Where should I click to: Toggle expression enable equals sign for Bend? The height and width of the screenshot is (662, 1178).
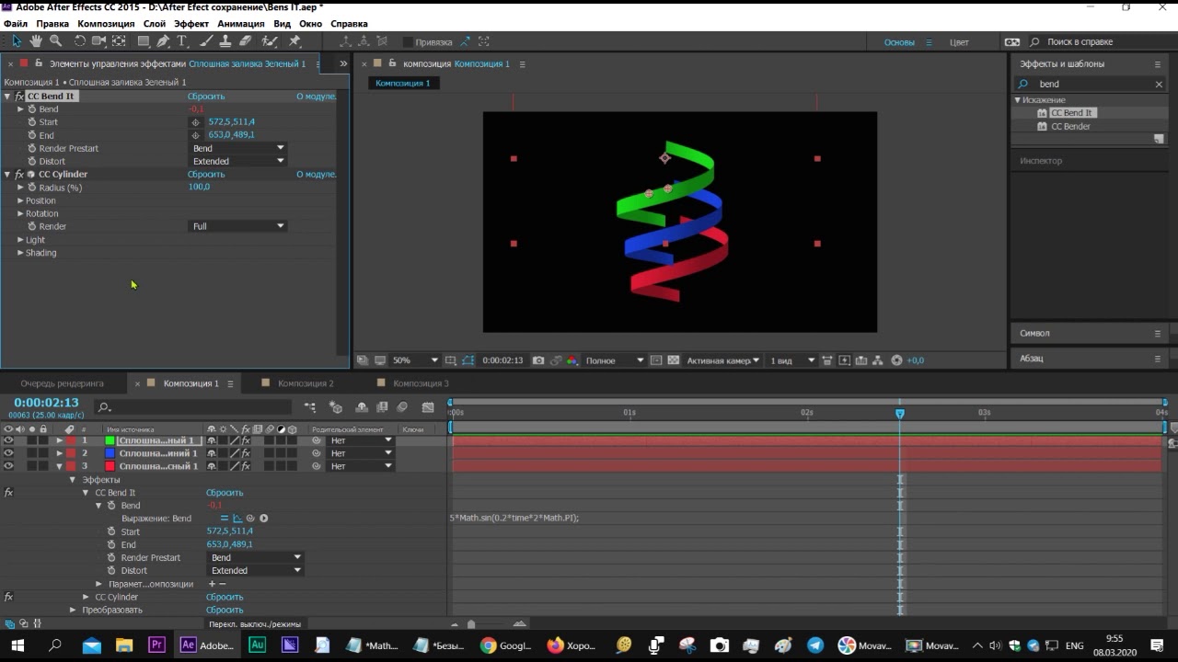[x=224, y=519]
